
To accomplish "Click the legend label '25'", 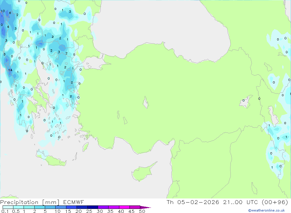I will 89,211.
